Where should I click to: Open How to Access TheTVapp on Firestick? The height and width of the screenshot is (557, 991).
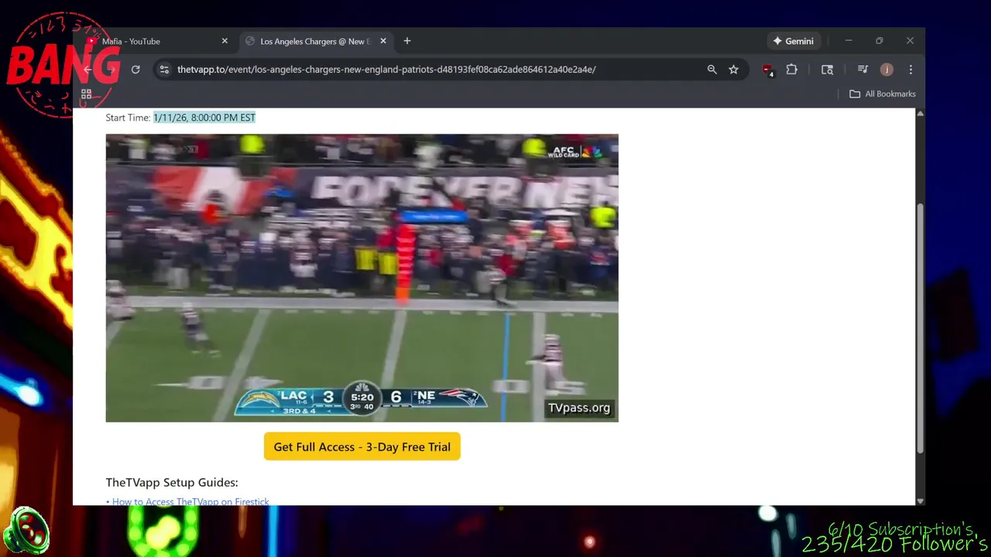coord(190,501)
